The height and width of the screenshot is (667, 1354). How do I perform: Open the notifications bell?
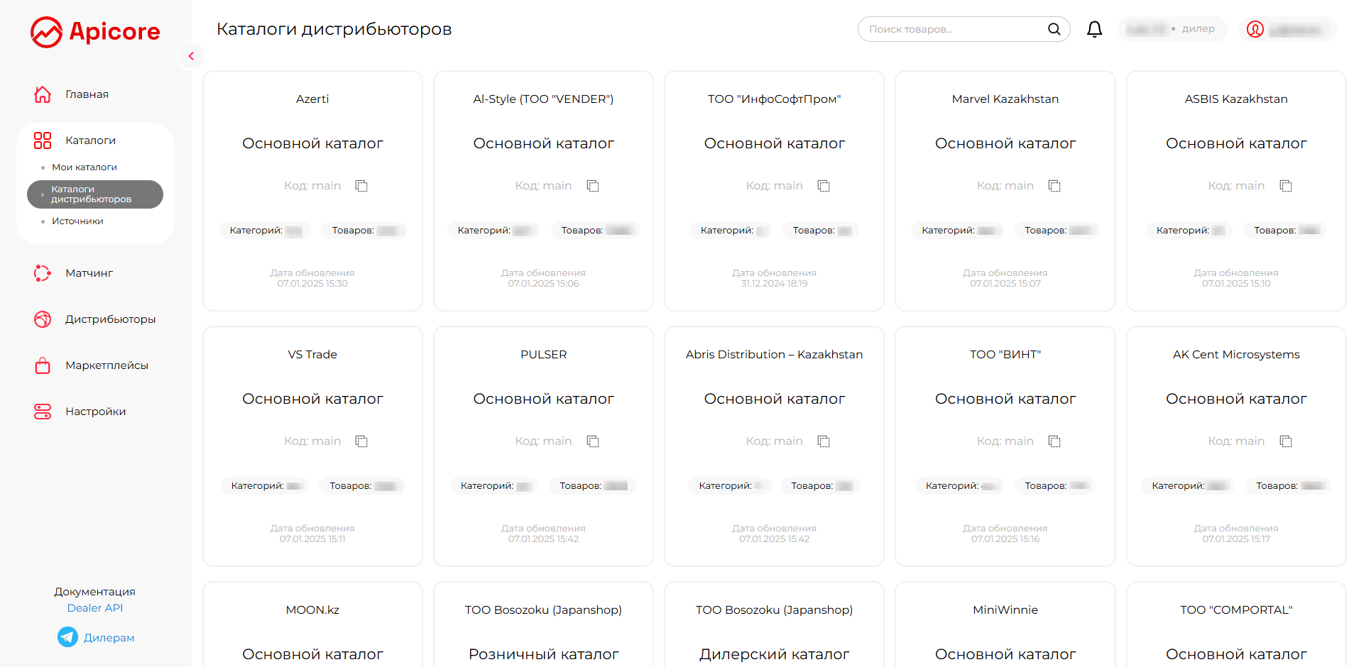(1094, 29)
